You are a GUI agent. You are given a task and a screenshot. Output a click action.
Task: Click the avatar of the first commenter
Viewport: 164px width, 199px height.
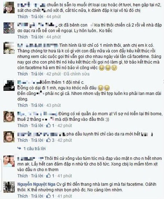click(9, 8)
